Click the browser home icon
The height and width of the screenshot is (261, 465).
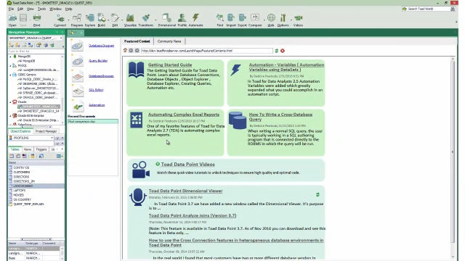(x=125, y=51)
